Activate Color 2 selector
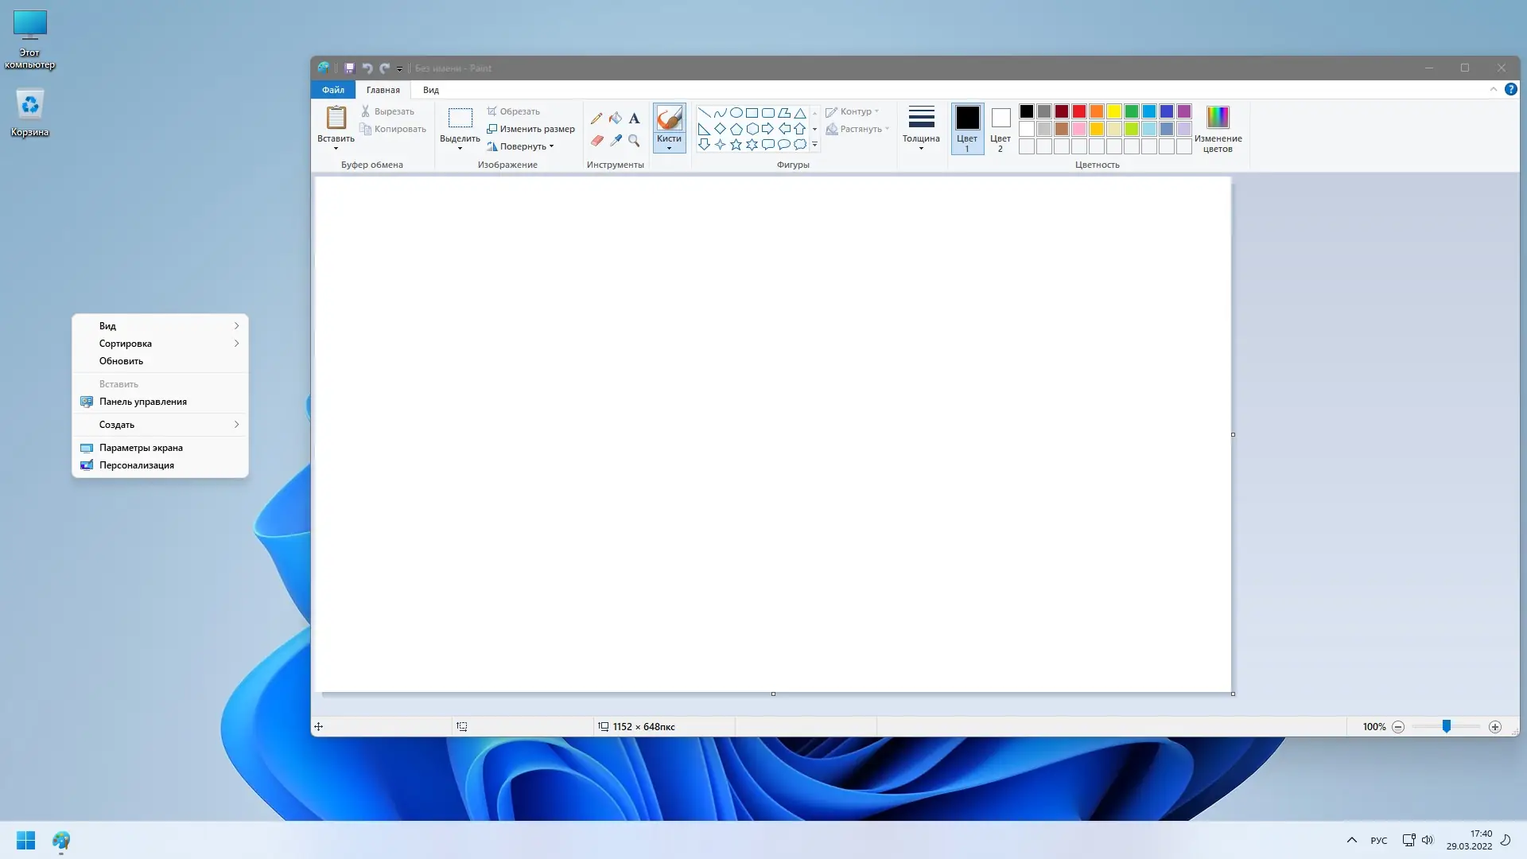 pyautogui.click(x=1001, y=128)
